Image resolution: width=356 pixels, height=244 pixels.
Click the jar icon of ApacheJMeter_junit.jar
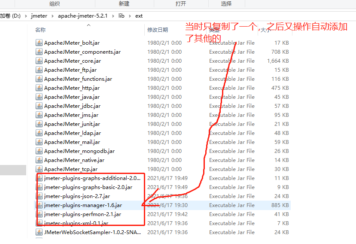click(x=39, y=124)
